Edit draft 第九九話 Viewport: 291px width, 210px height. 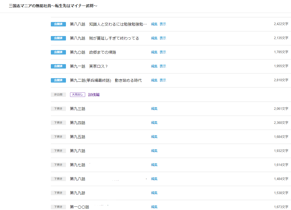coord(154,193)
